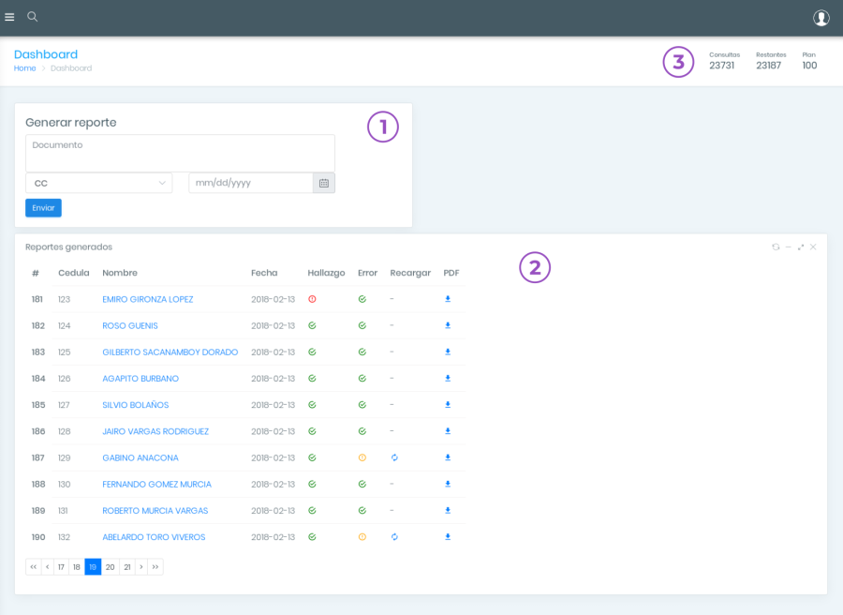Download PDF for ABELARDO TORO VIVEROS

(x=448, y=536)
